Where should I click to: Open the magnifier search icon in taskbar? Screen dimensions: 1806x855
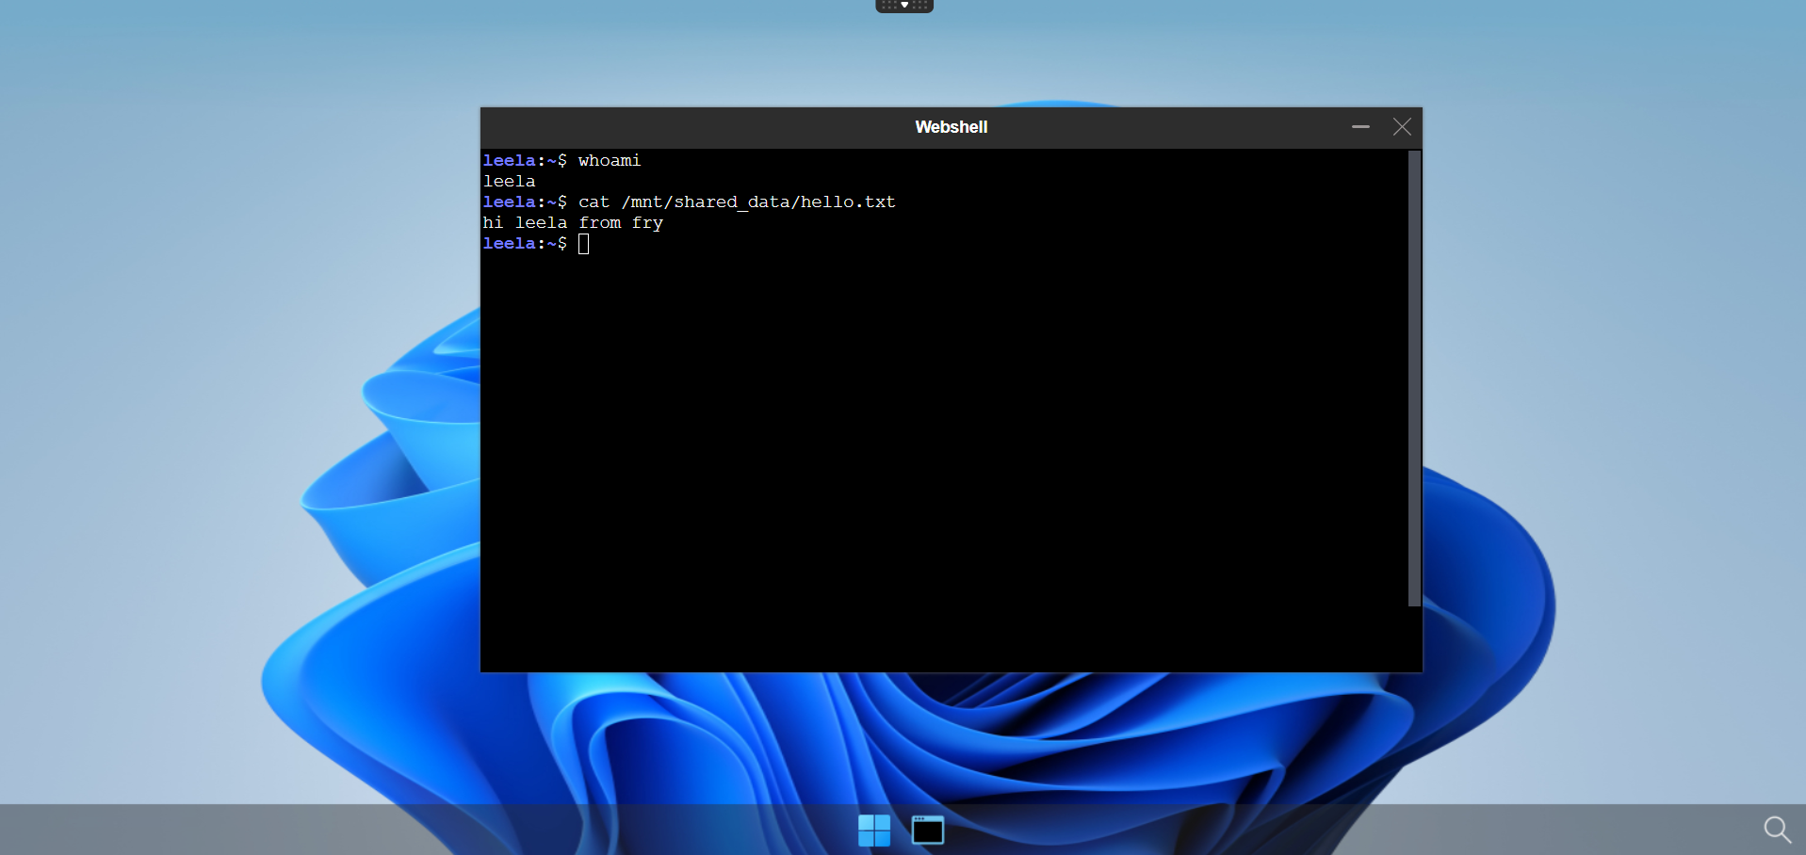1777,830
